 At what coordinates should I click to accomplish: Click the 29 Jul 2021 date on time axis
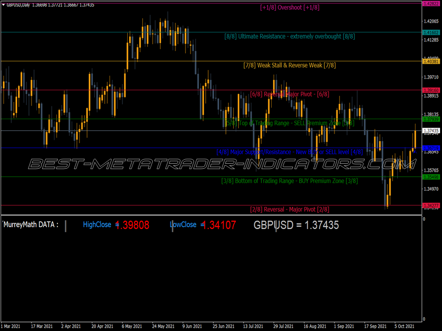coord(283,327)
